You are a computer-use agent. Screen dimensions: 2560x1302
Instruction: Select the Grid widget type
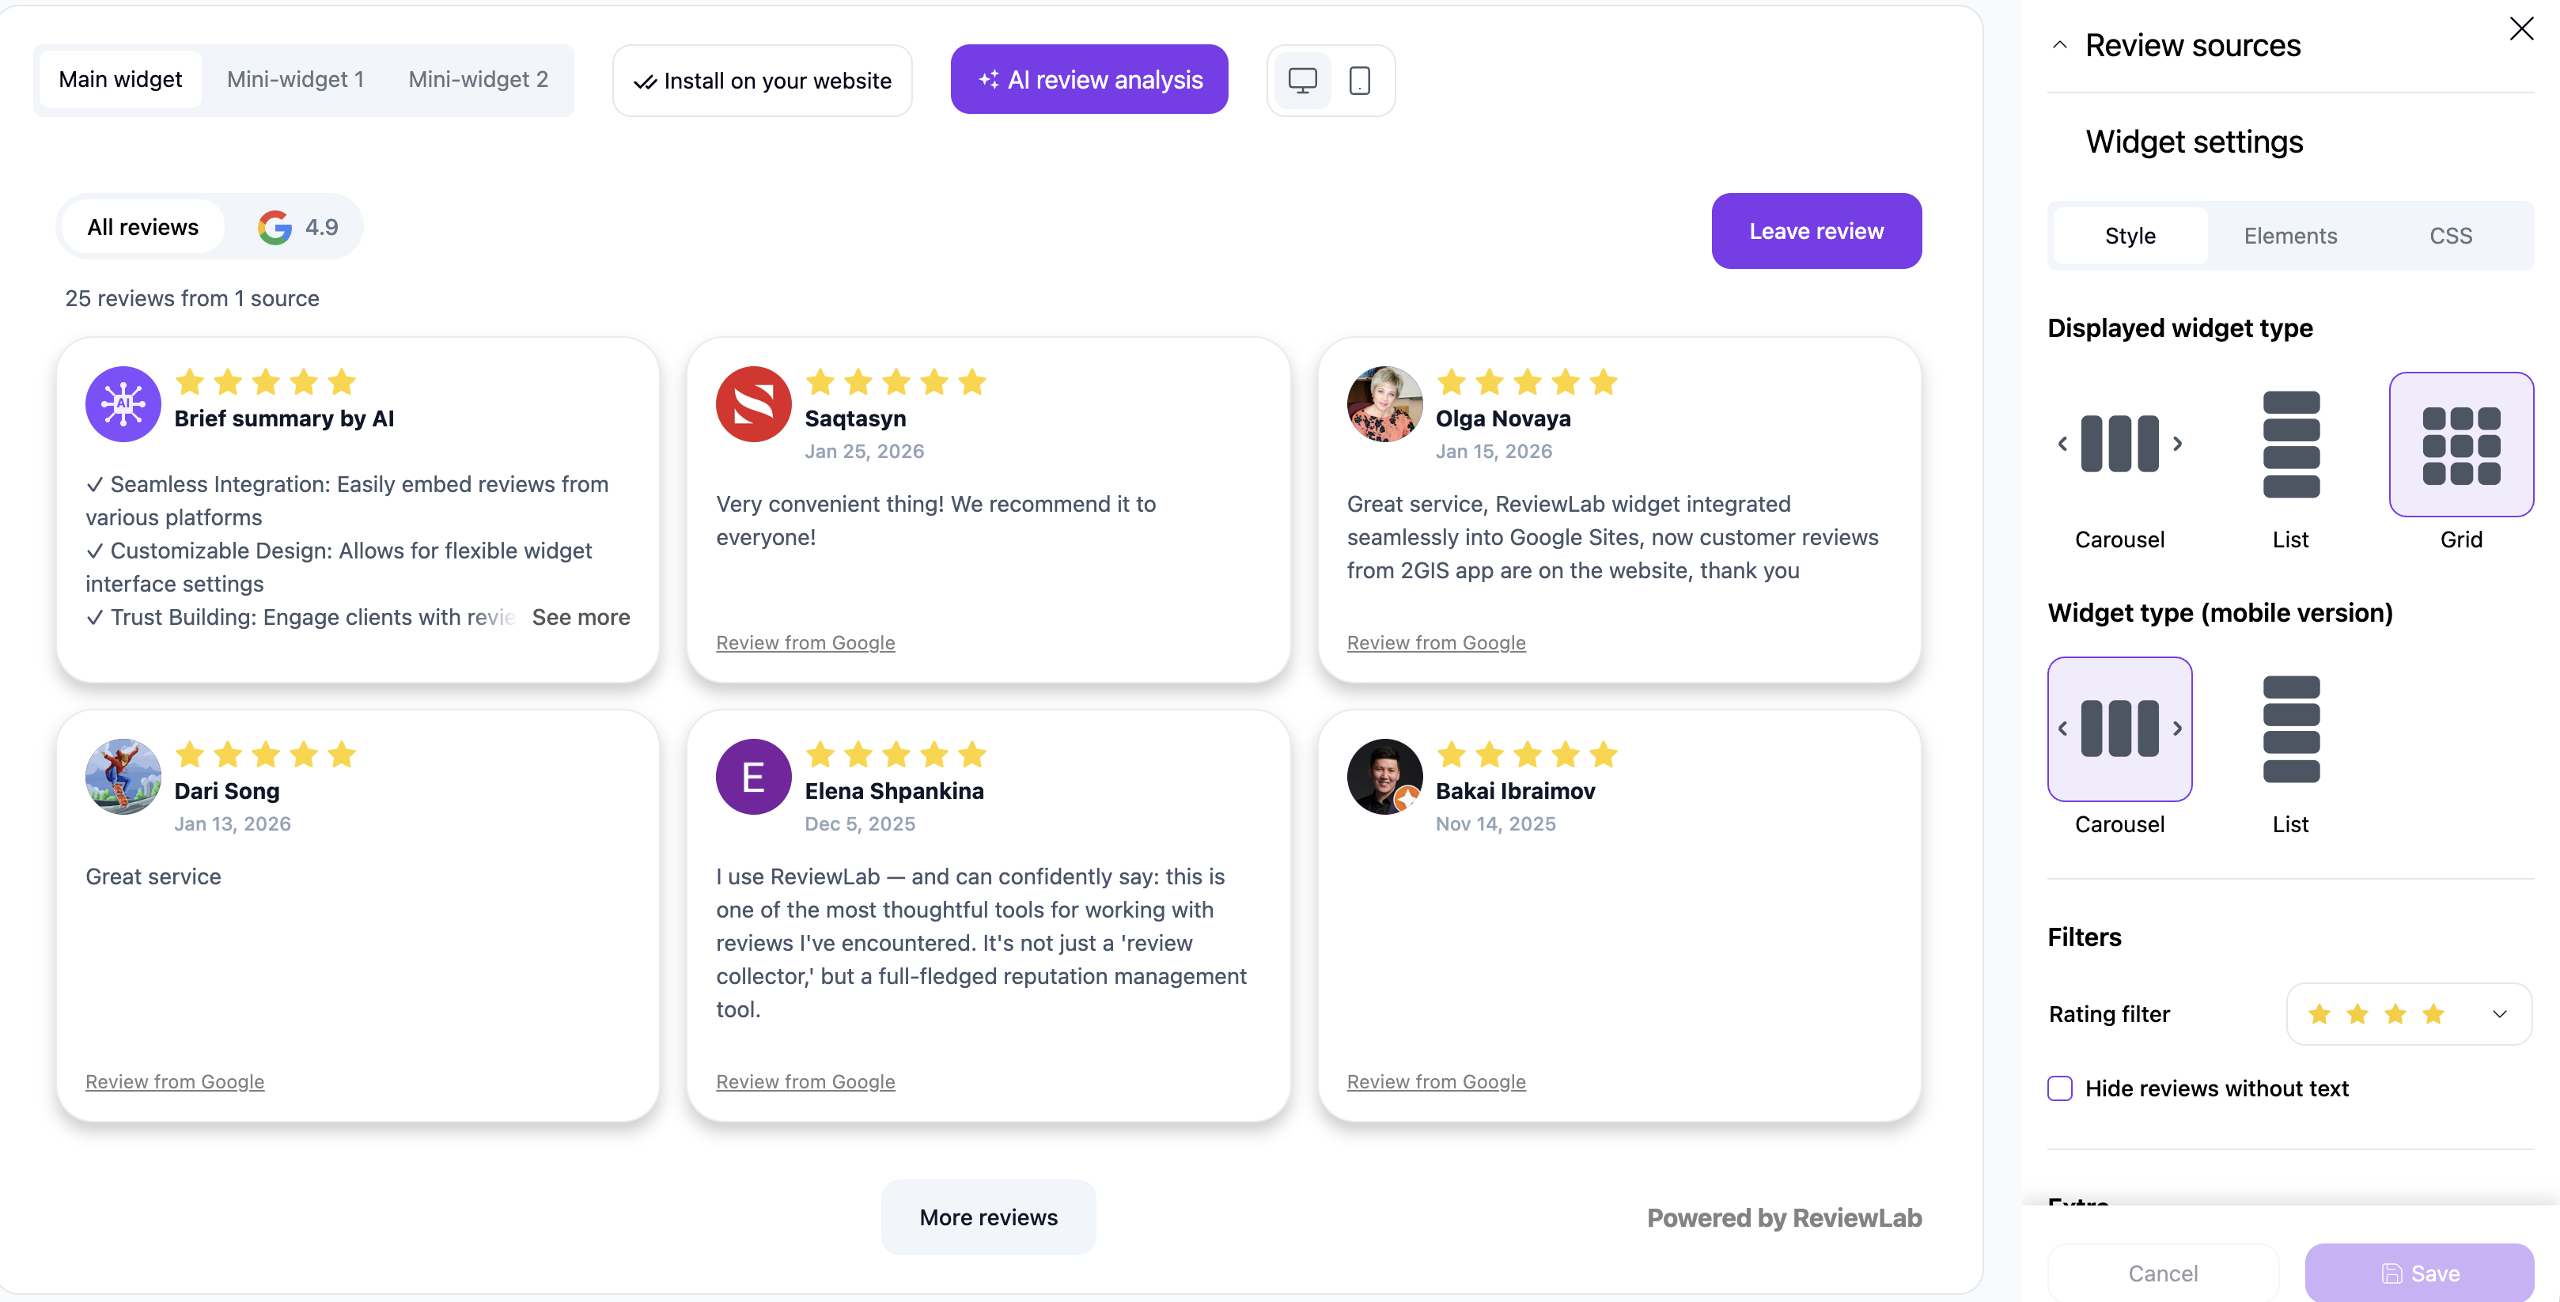2462,445
